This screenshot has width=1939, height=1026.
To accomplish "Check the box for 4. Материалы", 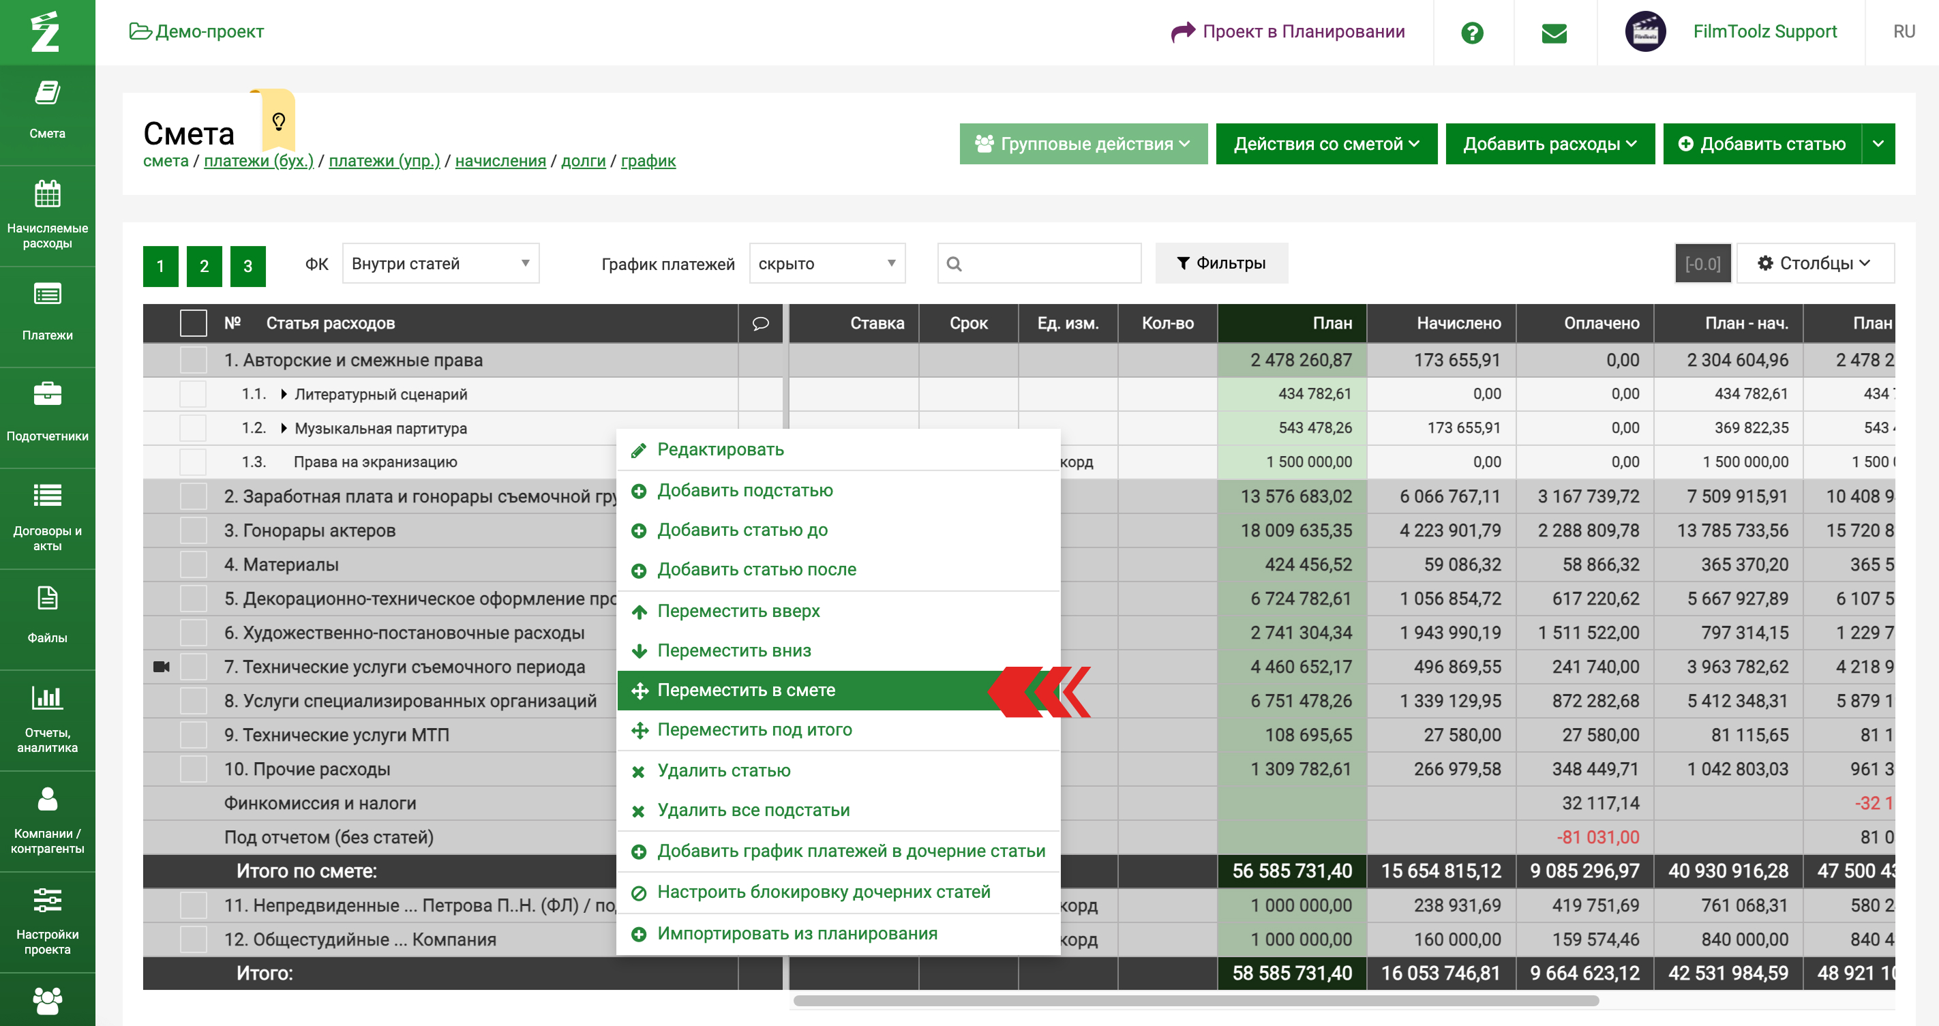I will [194, 564].
